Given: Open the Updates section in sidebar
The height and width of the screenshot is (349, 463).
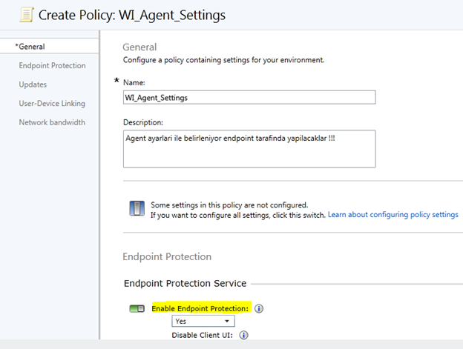Looking at the screenshot, I should pos(33,84).
